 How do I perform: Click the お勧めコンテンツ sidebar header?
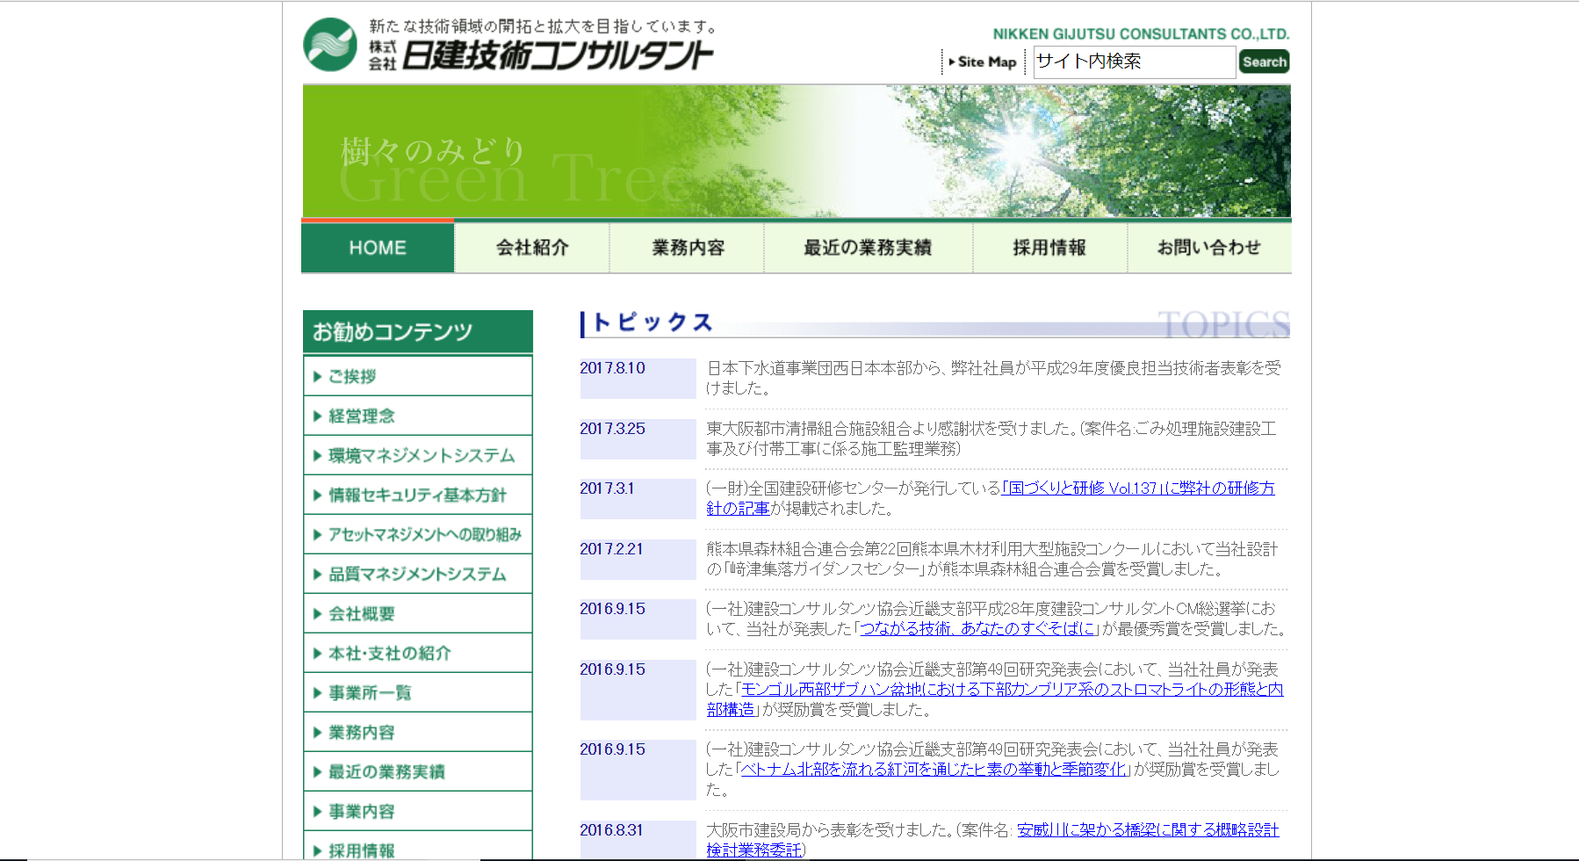(418, 331)
